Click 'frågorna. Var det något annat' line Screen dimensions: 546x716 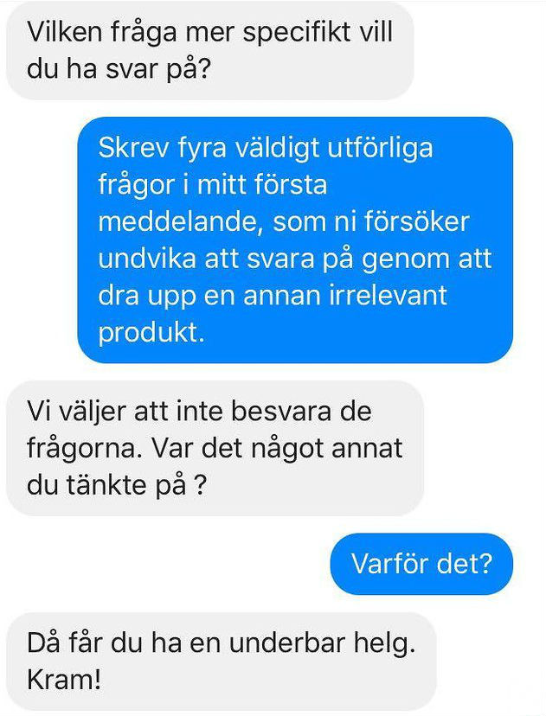(x=215, y=448)
